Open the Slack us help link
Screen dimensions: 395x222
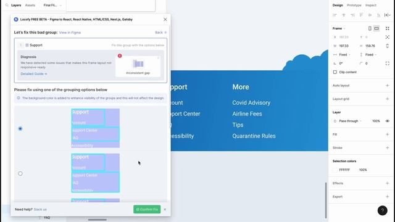40,210
